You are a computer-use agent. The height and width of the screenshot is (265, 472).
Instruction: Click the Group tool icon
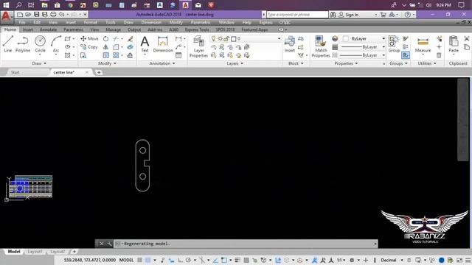[394, 44]
